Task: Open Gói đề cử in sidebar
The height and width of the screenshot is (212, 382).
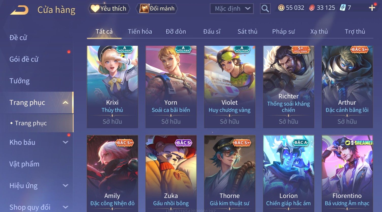Action: tap(24, 59)
